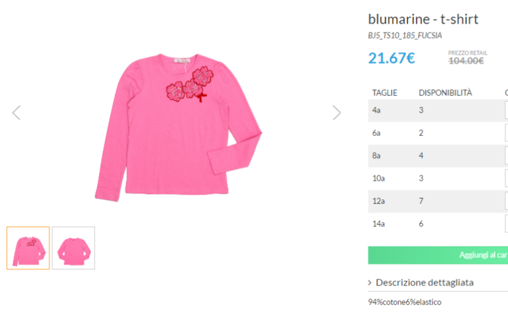The width and height of the screenshot is (508, 318).
Task: Click the quantity field for size 12a
Action: coord(506,201)
